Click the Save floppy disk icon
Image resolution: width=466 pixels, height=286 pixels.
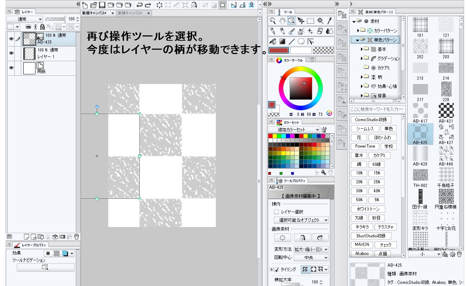pos(102,5)
